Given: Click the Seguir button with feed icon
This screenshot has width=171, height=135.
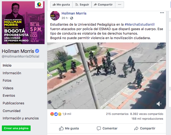Looking at the screenshot, I should 82,4.
